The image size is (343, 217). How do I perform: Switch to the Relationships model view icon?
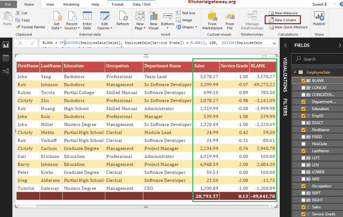(6, 71)
